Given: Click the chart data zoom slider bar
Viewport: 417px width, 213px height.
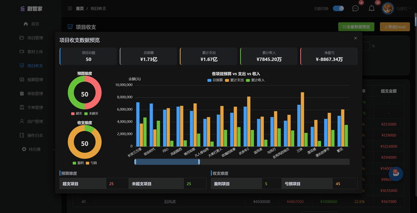Looking at the screenshot, I should [167, 162].
